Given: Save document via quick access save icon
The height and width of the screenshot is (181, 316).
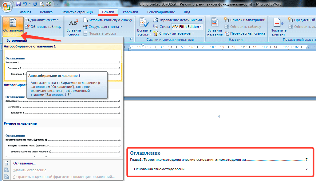Looking at the screenshot, I should 18,4.
